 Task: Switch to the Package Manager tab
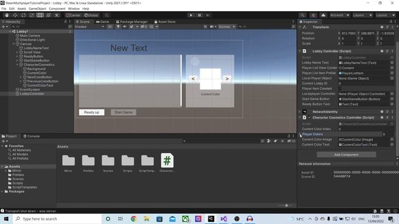(x=132, y=22)
